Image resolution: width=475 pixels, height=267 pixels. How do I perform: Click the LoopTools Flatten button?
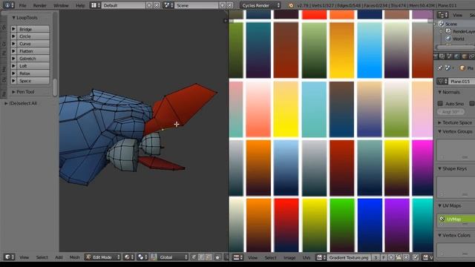point(33,51)
